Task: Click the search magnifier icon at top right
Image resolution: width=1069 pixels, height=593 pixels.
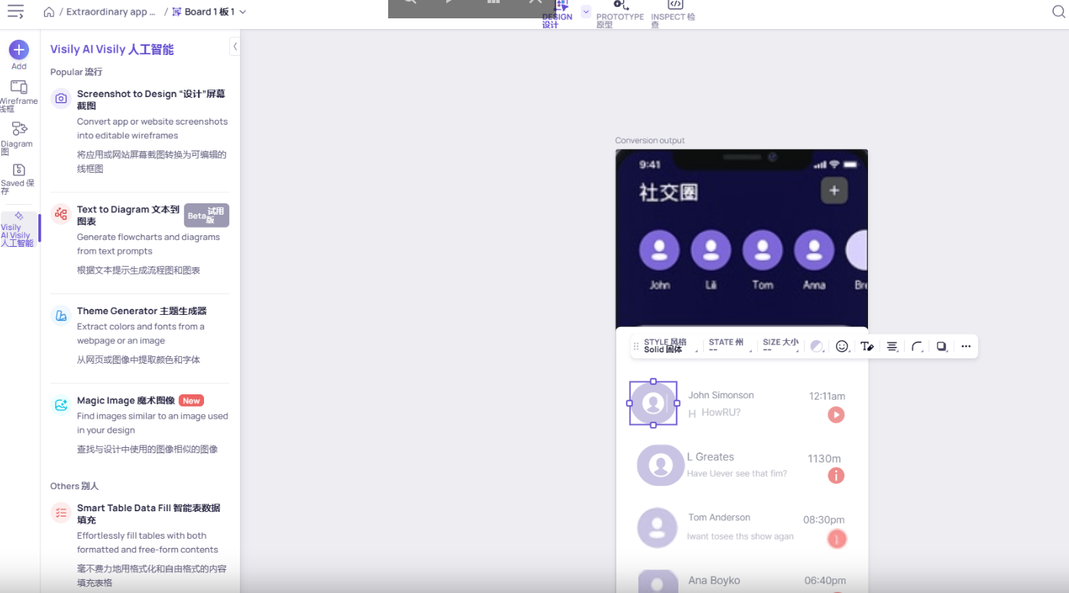Action: [x=1058, y=11]
